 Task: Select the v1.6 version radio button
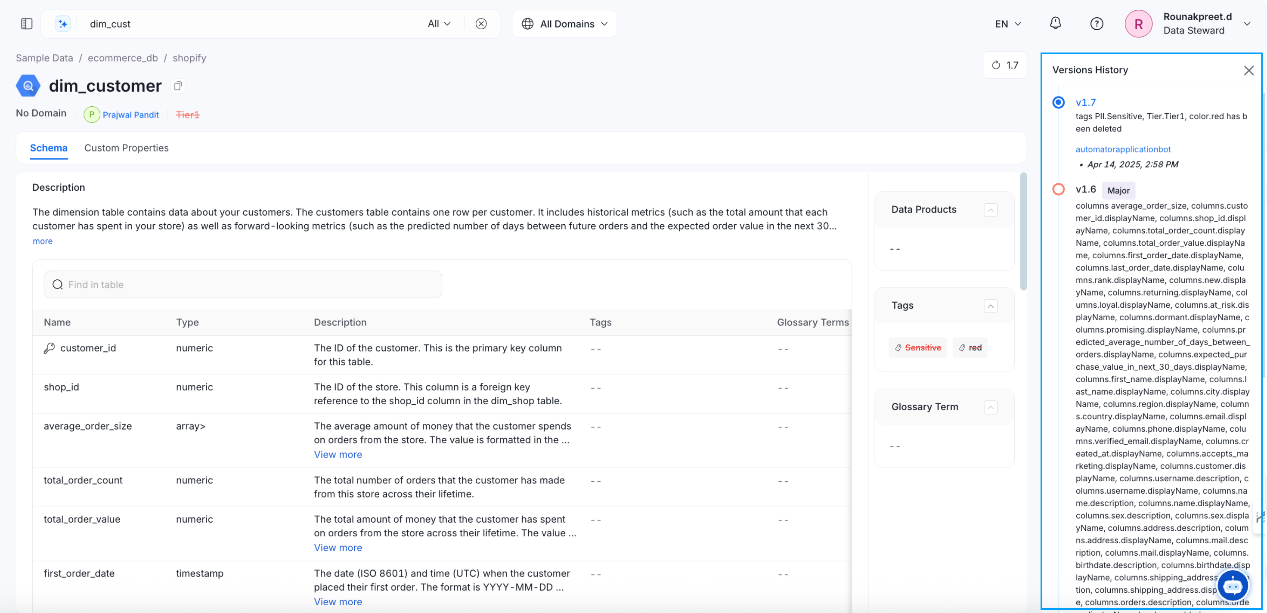[1059, 189]
